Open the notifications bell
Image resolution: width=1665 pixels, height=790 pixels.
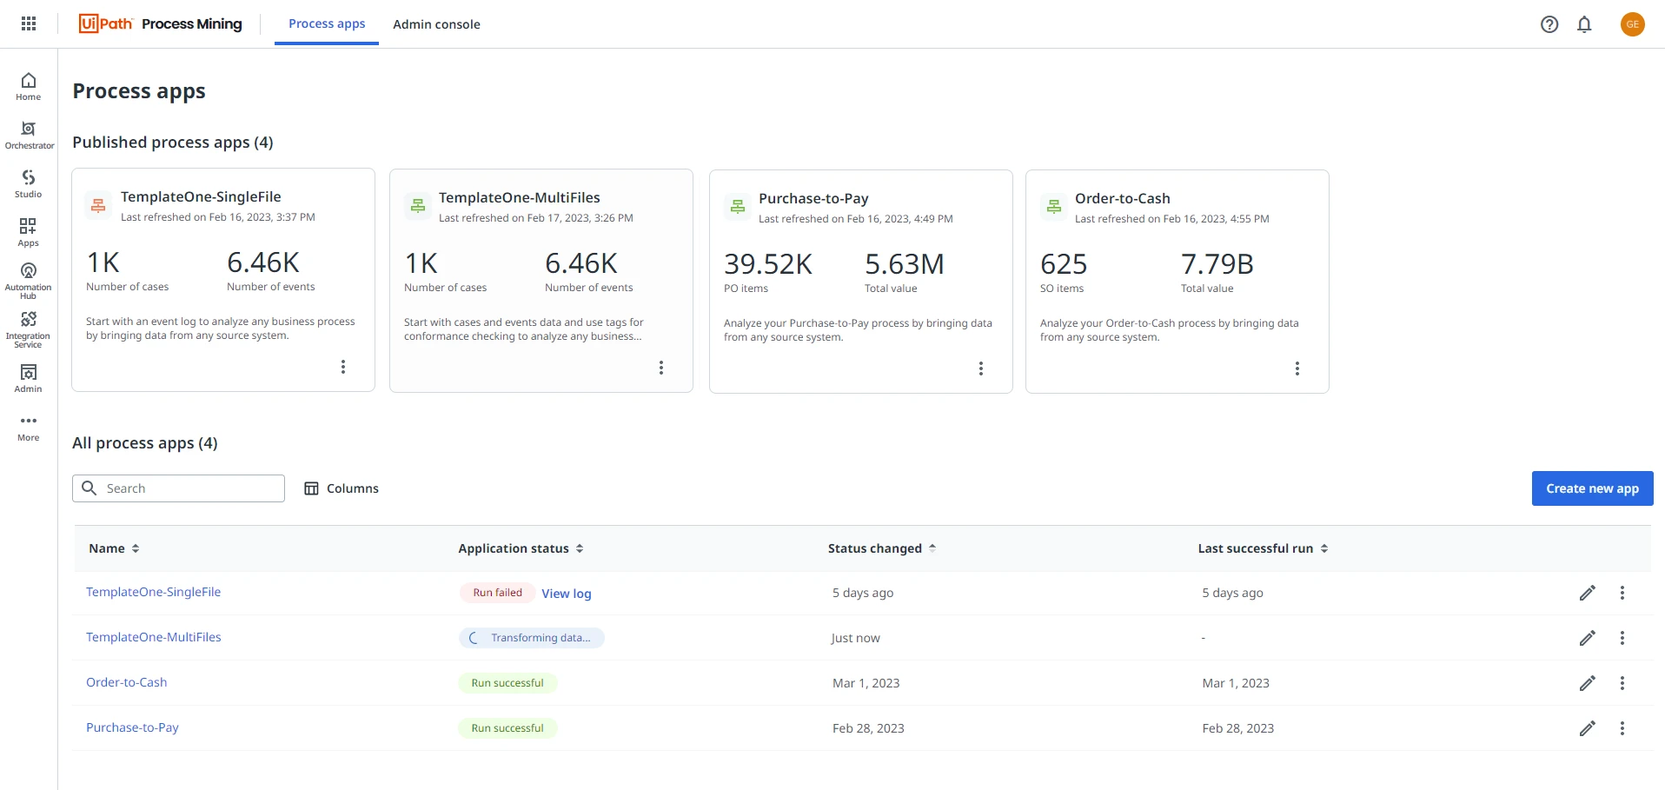pos(1584,24)
